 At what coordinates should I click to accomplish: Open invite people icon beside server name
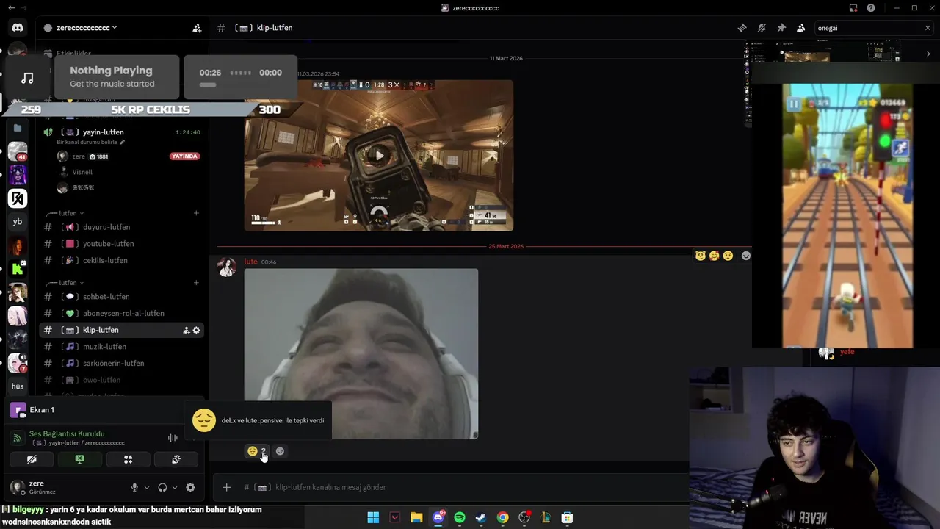[x=197, y=28]
